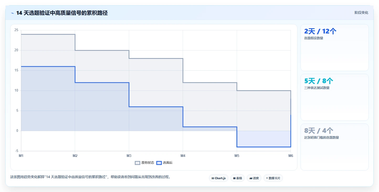The image size is (379, 192).
Task: Toggle the 改善后 legend swatch
Action: pyautogui.click(x=159, y=163)
